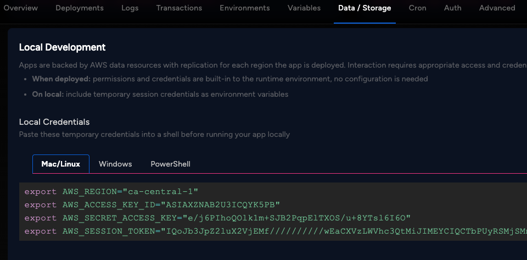Go to the Transactions tab
The width and height of the screenshot is (527, 260).
tap(179, 8)
